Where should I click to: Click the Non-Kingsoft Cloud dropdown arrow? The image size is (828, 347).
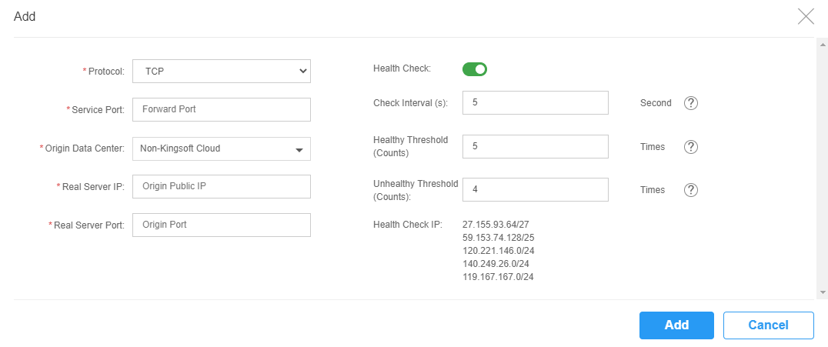pyautogui.click(x=299, y=150)
